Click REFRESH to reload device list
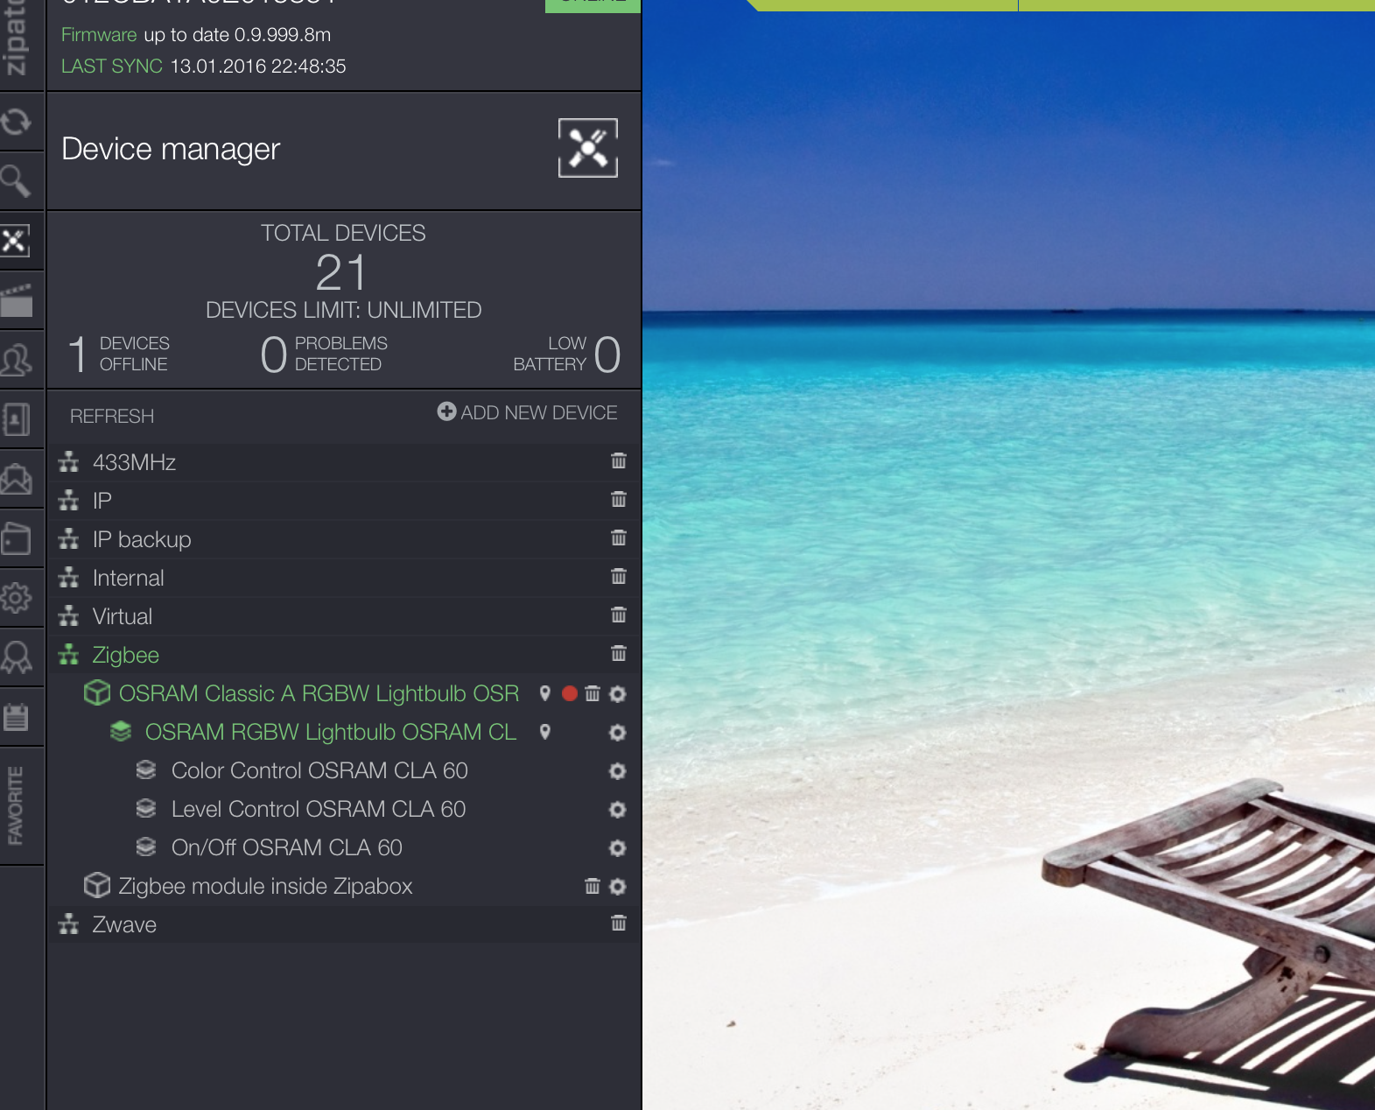 tap(112, 416)
